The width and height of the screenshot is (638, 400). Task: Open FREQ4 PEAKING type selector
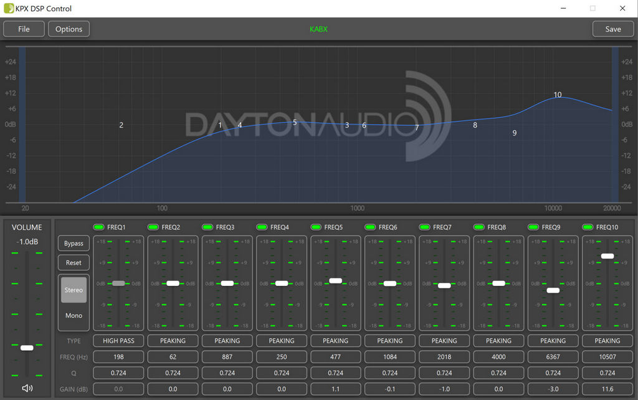(x=282, y=341)
